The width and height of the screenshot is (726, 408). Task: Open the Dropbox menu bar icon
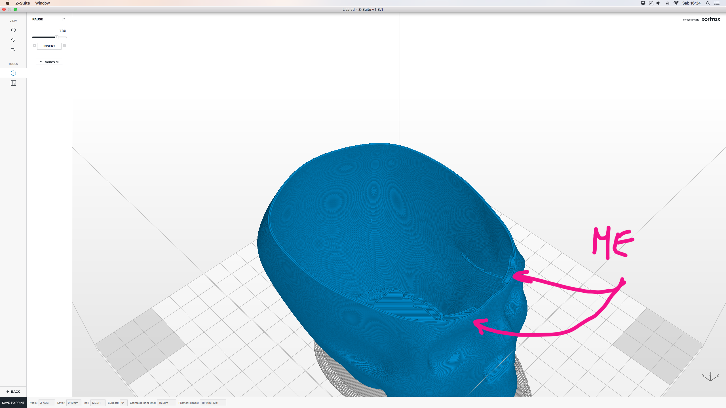[x=643, y=3]
